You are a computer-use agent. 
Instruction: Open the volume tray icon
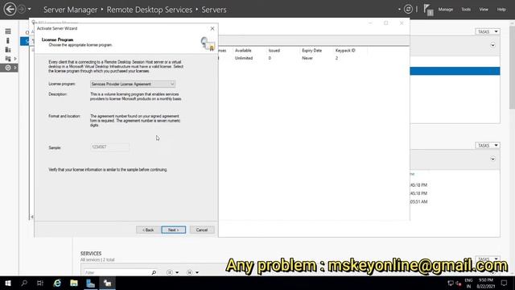[x=459, y=283]
